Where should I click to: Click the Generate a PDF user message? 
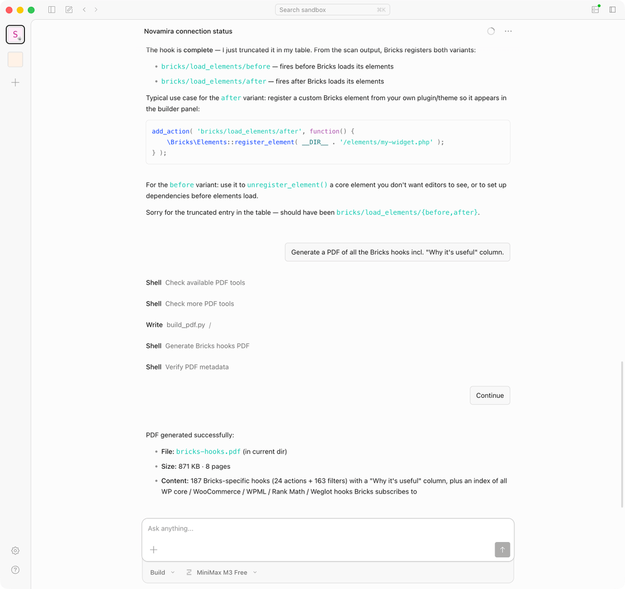397,252
